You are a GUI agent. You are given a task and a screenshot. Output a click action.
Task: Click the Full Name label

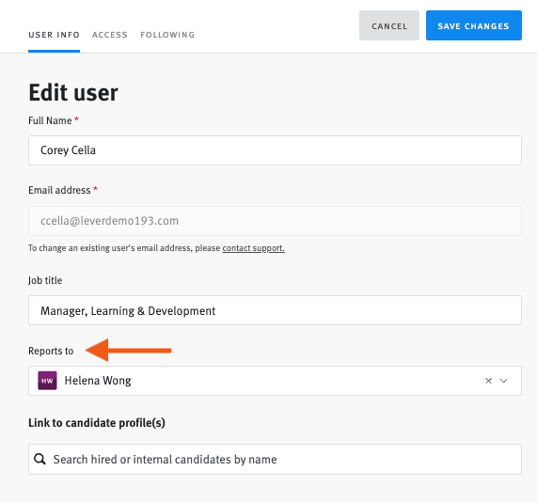[50, 120]
